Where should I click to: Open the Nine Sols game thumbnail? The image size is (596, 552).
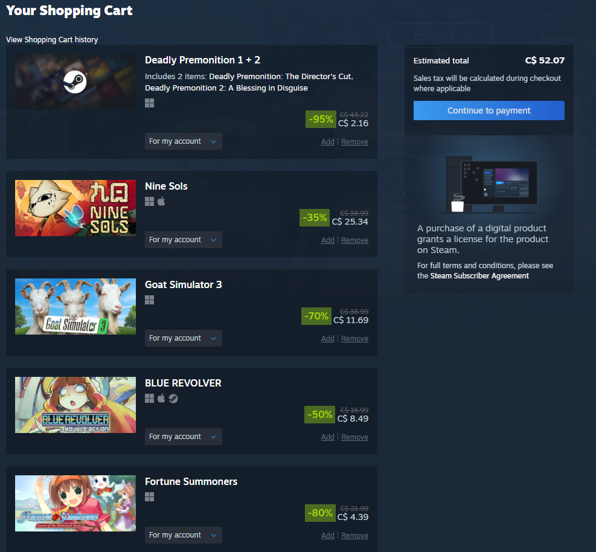point(75,208)
